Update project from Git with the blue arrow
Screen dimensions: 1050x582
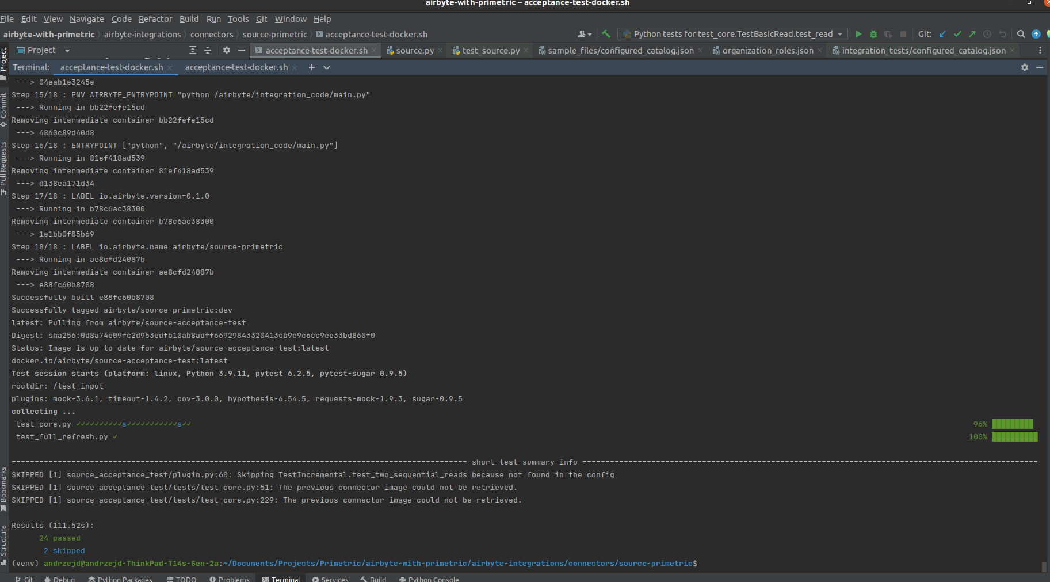point(942,34)
